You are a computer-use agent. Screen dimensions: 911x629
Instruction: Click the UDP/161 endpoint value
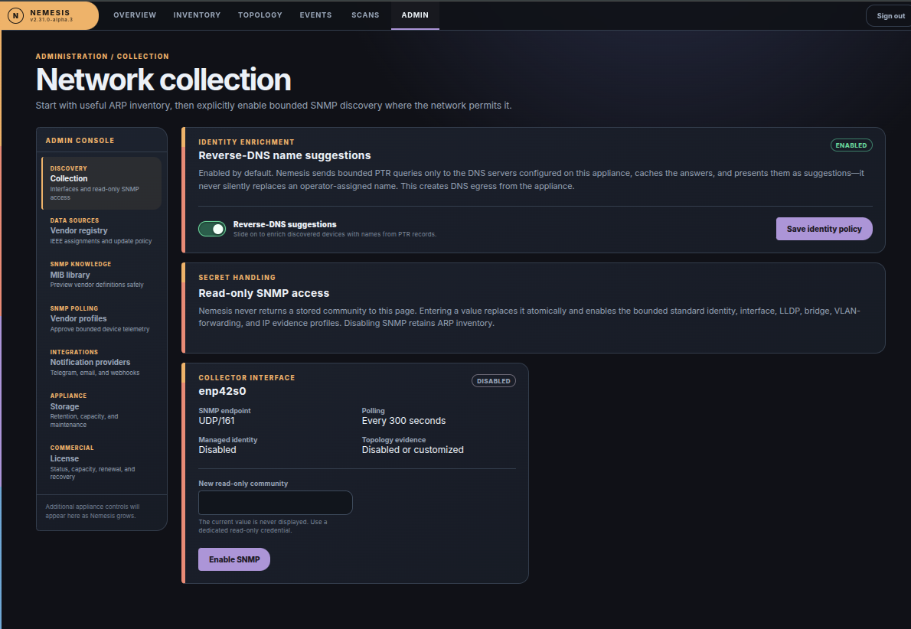[217, 421]
